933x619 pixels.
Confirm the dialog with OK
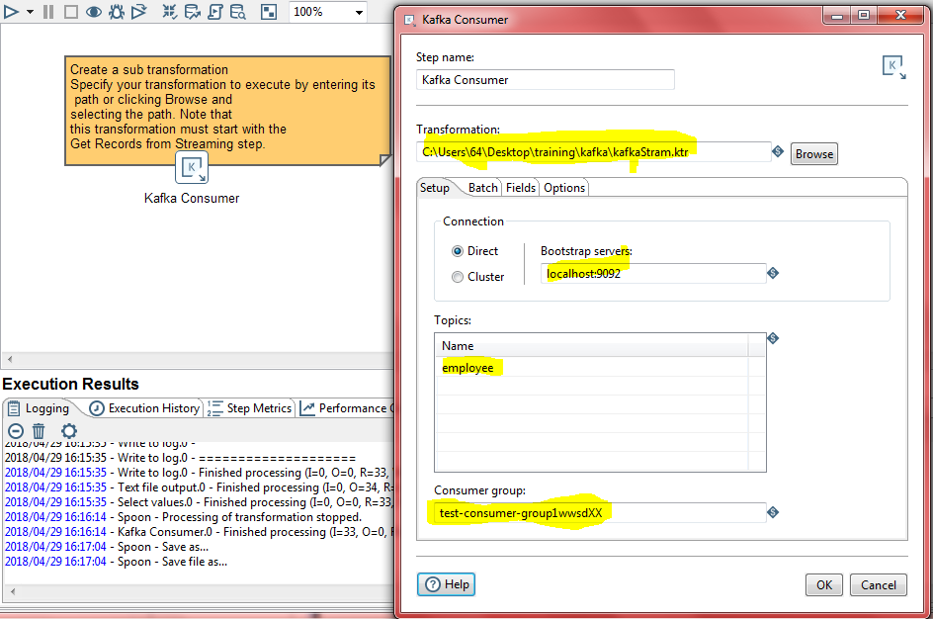click(824, 585)
